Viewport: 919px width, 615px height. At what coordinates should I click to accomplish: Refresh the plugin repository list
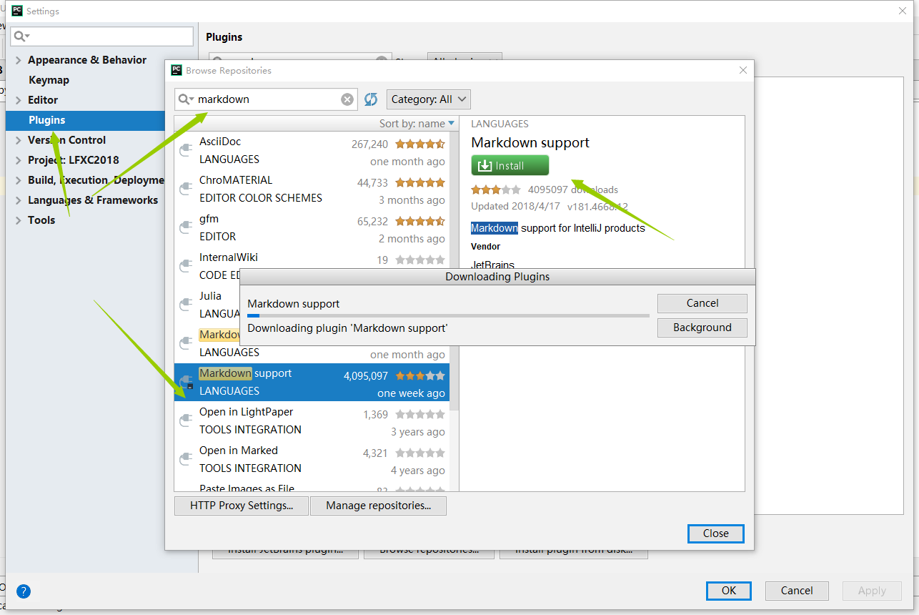(371, 99)
